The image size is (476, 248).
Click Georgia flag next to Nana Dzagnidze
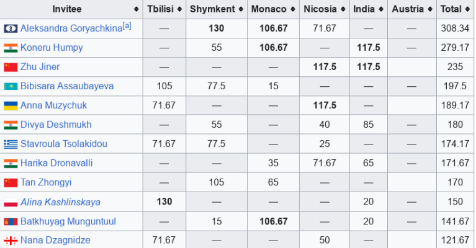point(11,241)
